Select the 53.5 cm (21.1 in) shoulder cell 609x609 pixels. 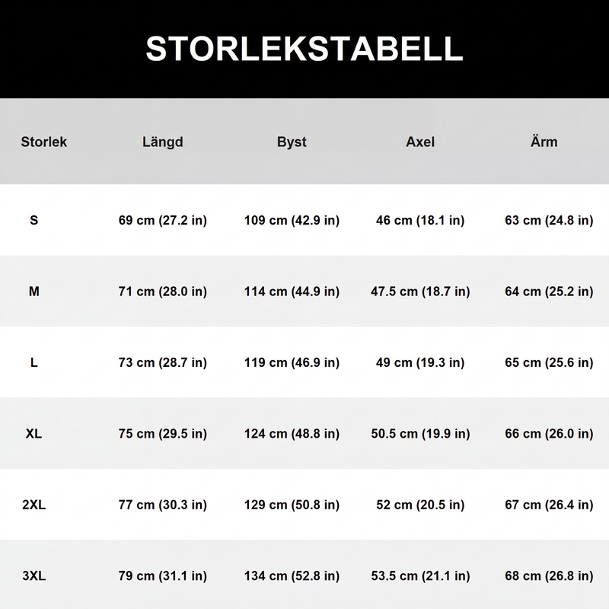tap(420, 576)
